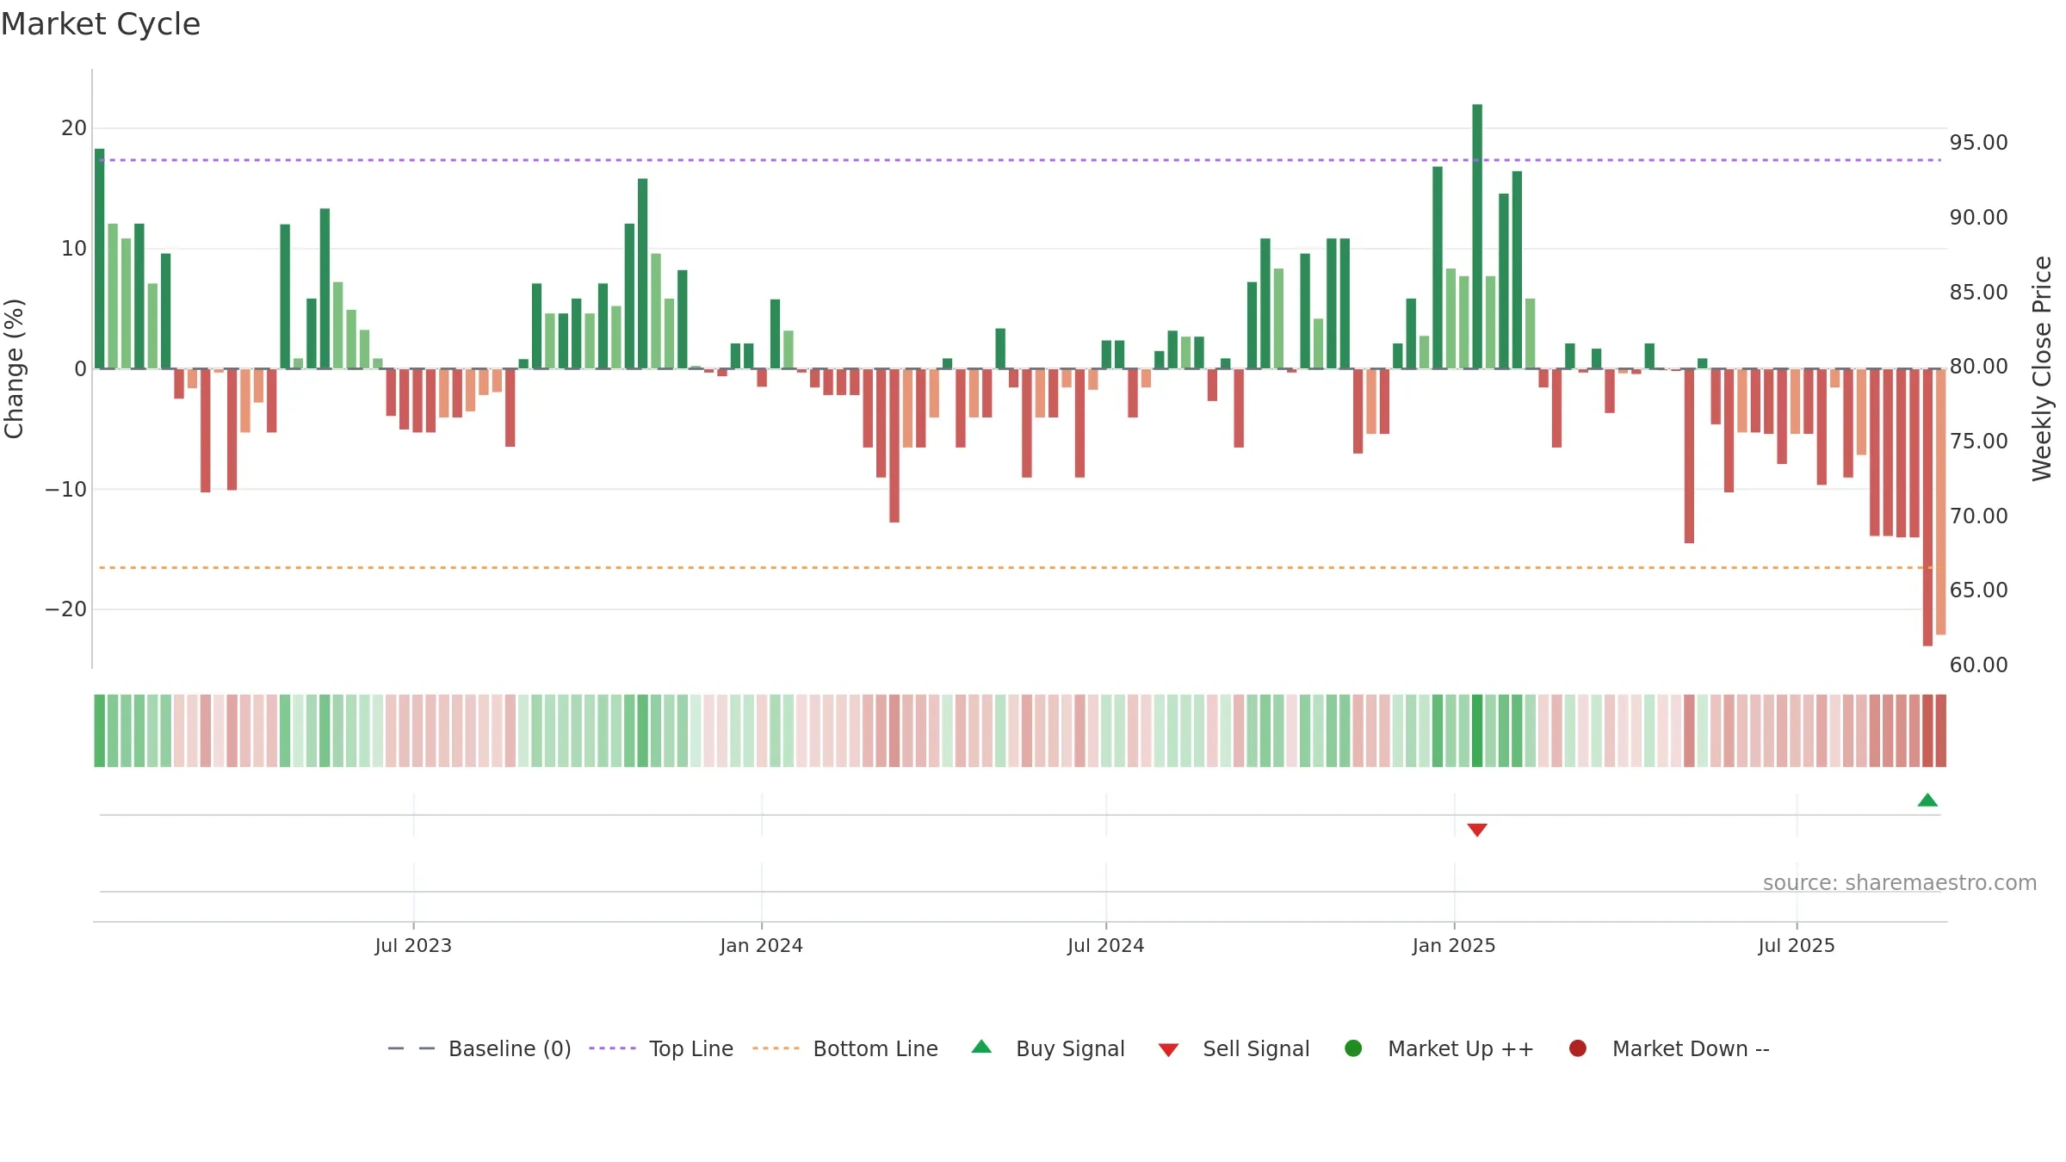2066x1162 pixels.
Task: Select the red sell signal marker near Jan 2025
Action: pyautogui.click(x=1477, y=830)
